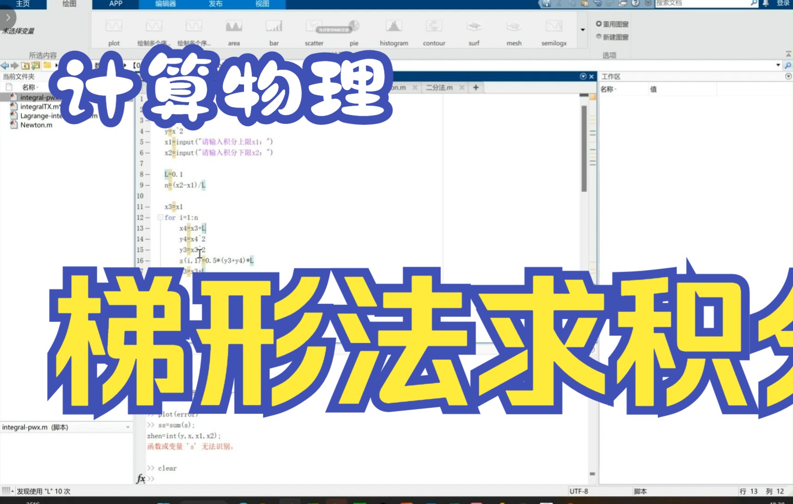Select integralTX.m in current folder
The image size is (793, 504).
point(40,106)
